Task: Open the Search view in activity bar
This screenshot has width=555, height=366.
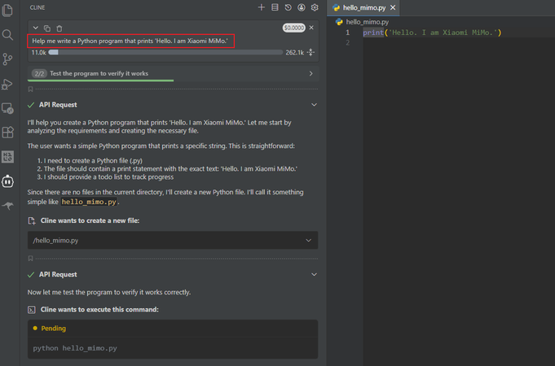Action: (7, 35)
